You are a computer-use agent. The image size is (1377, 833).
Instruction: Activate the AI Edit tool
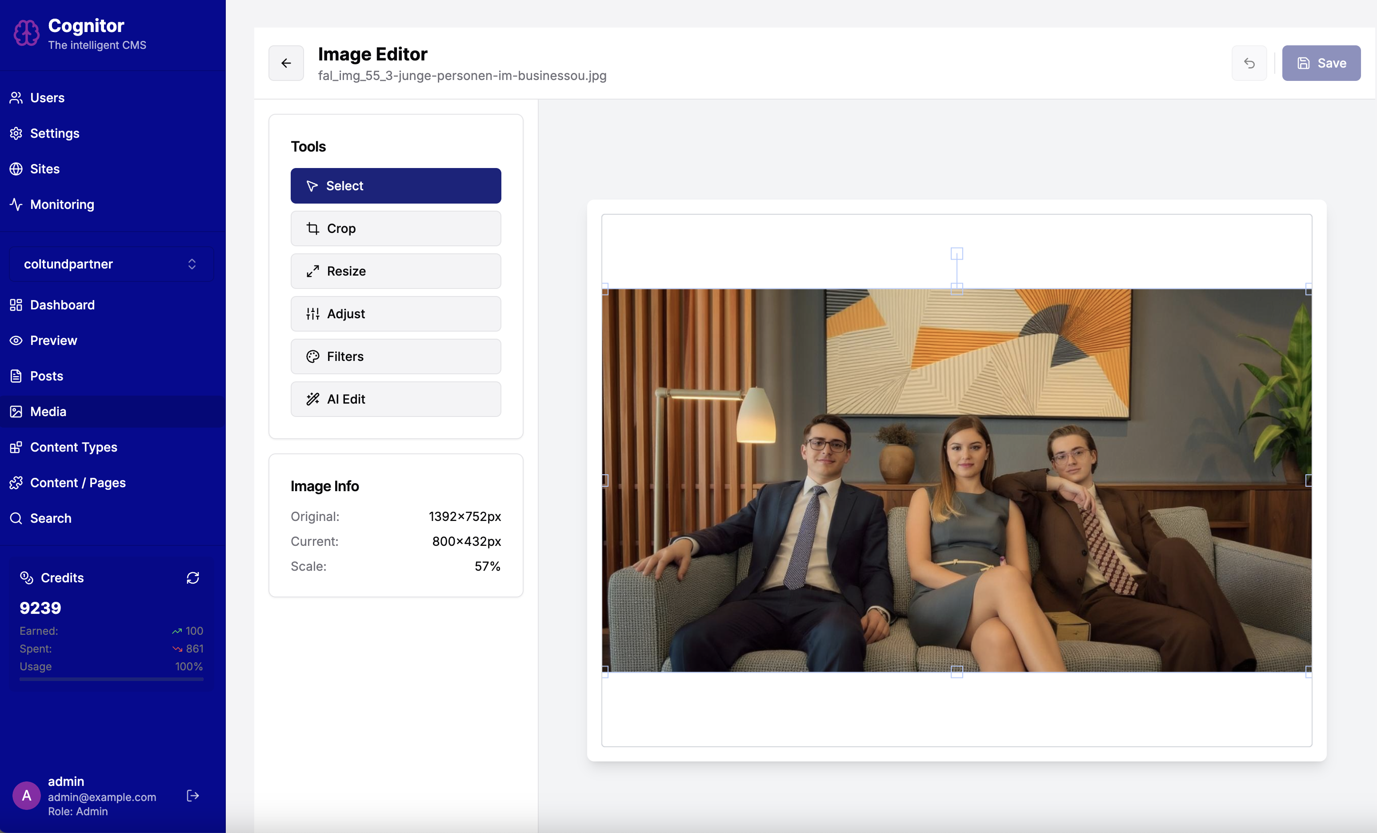pyautogui.click(x=396, y=399)
